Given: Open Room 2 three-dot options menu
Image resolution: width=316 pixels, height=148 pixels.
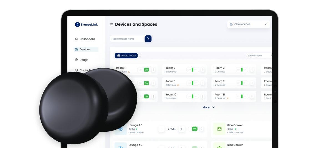Looking at the screenshot, I should tap(203, 70).
